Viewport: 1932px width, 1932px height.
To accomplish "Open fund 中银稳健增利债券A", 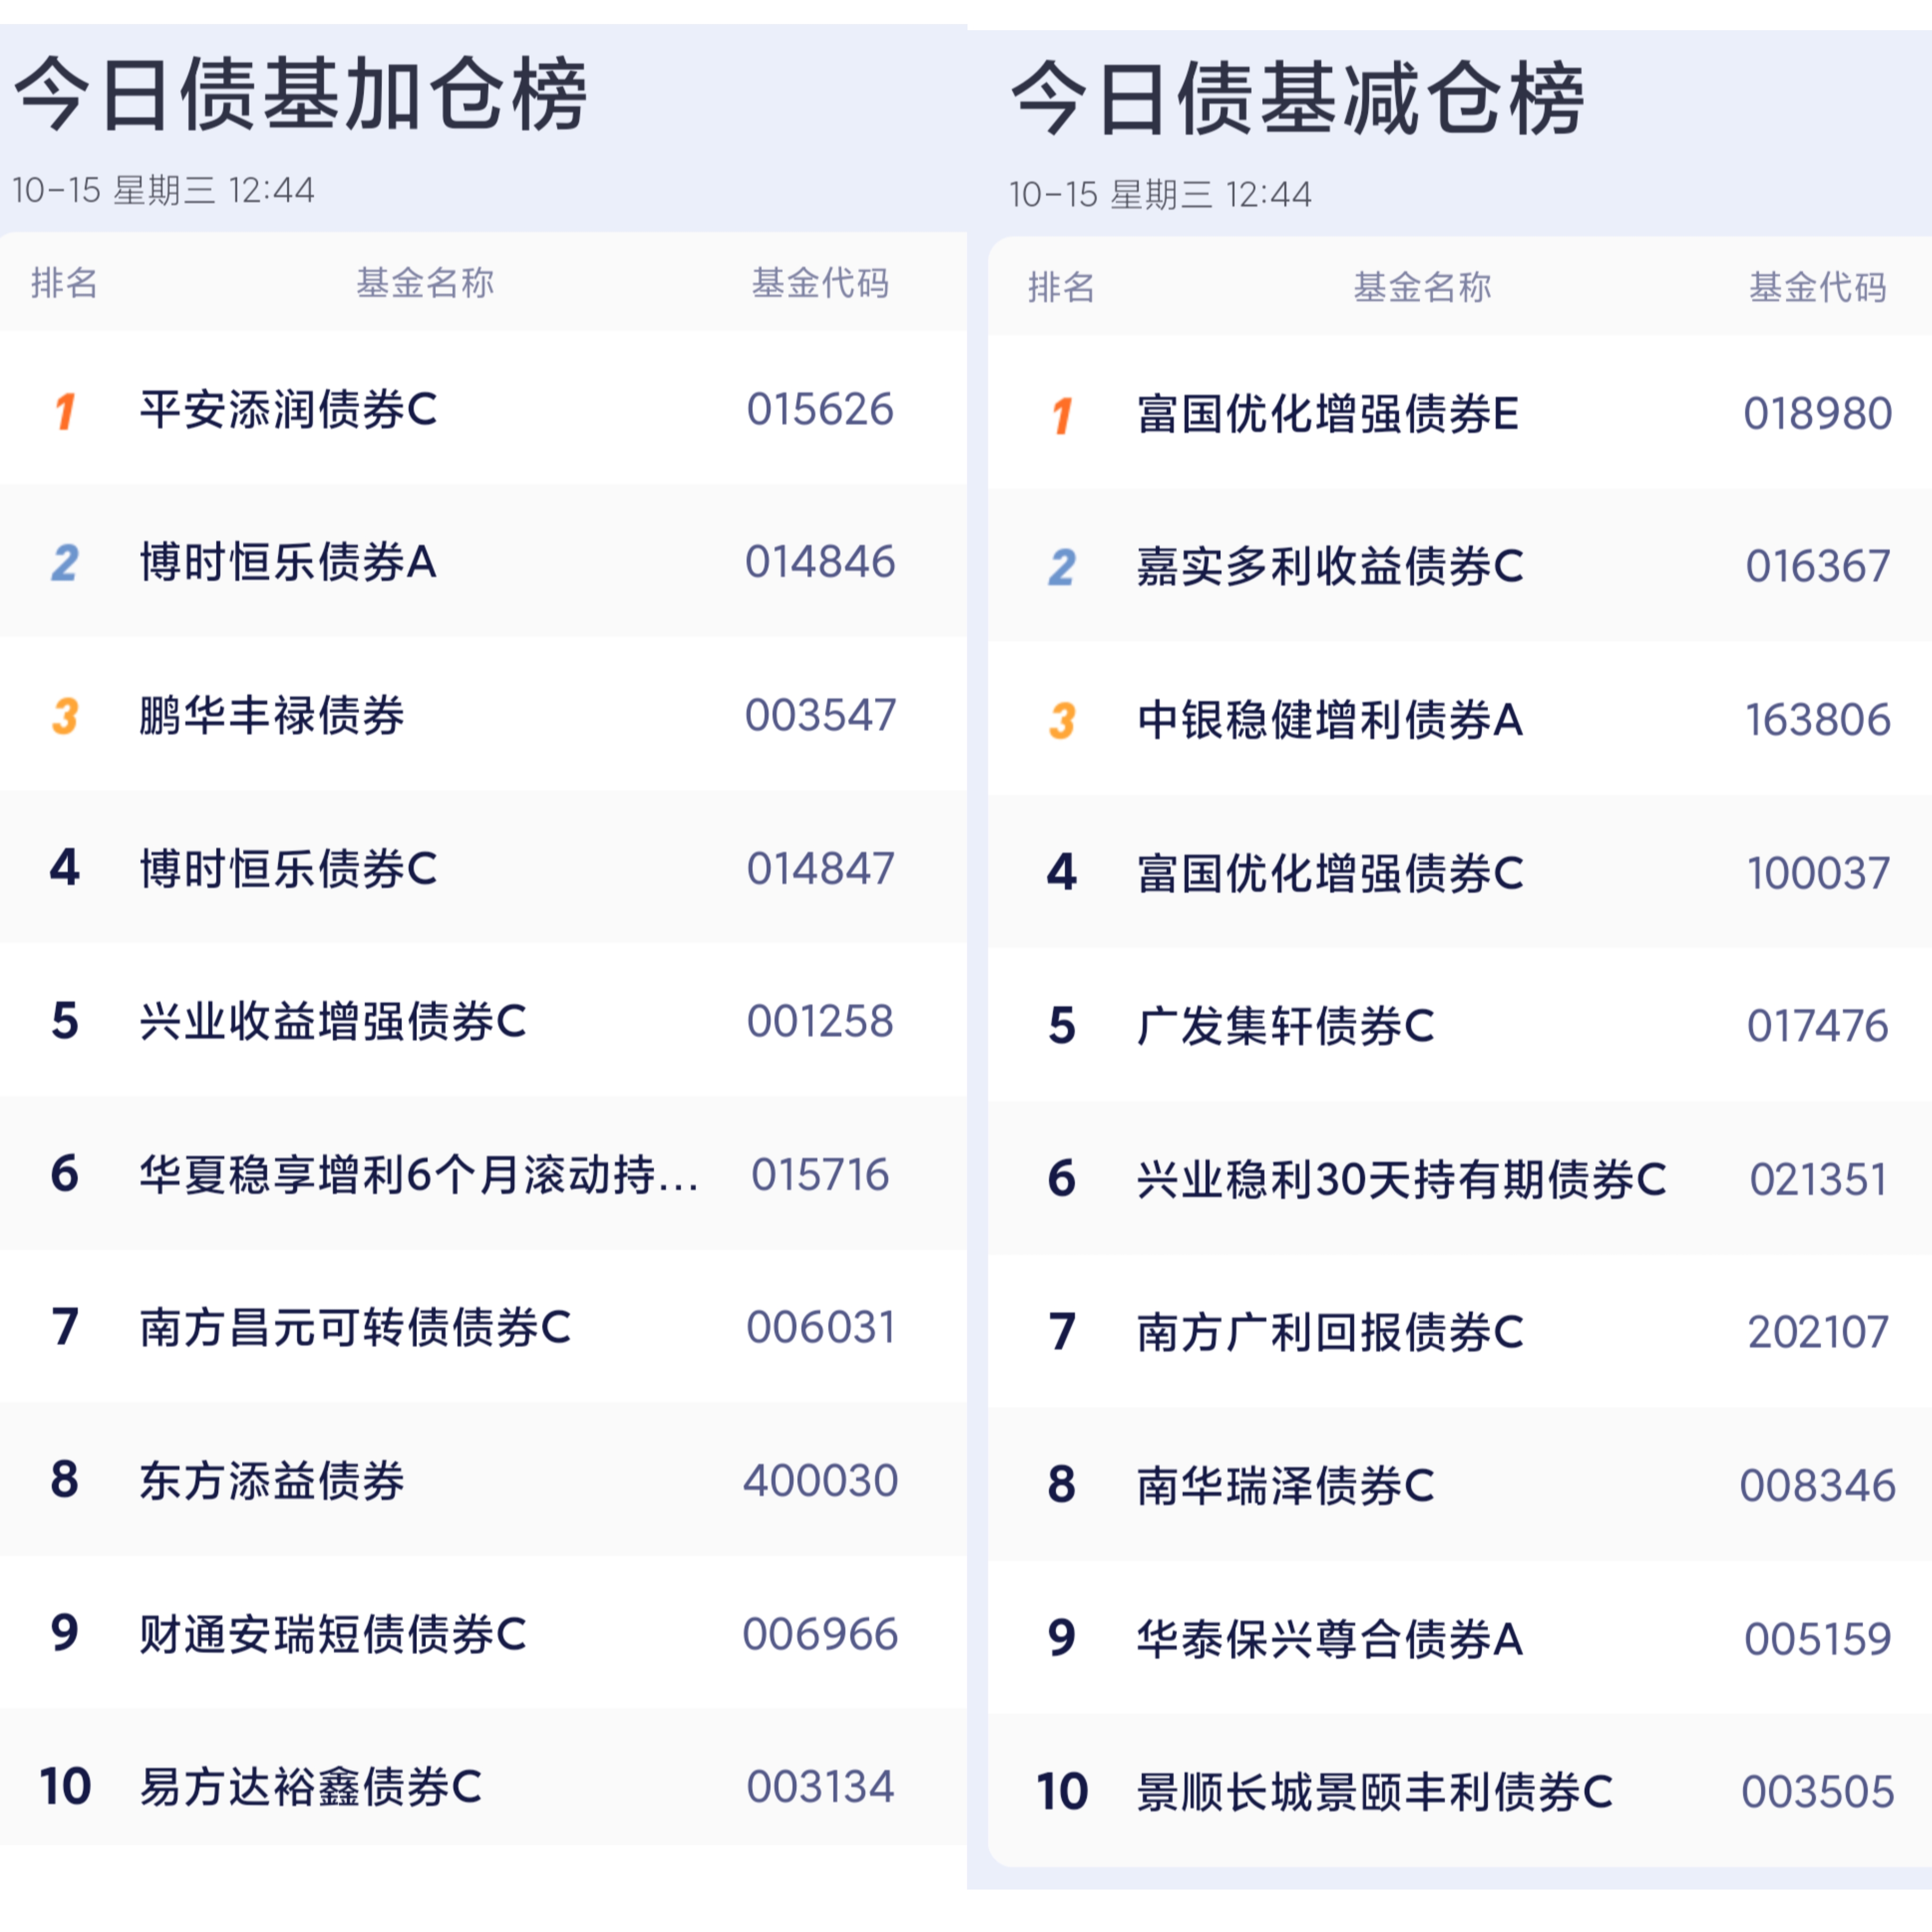I will point(1330,720).
